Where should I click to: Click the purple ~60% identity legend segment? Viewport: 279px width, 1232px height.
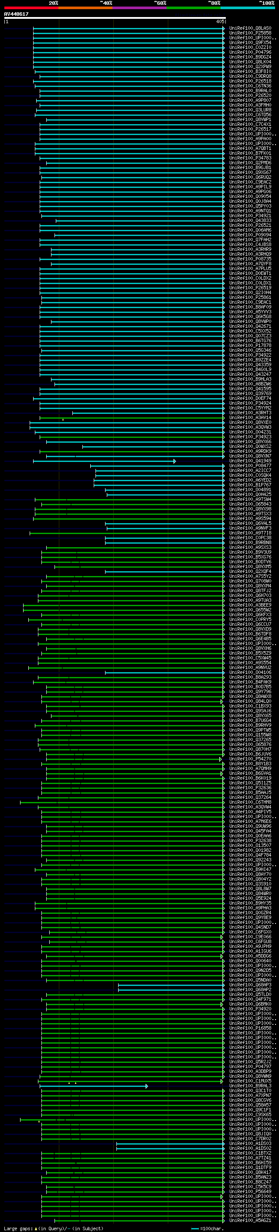click(139, 8)
